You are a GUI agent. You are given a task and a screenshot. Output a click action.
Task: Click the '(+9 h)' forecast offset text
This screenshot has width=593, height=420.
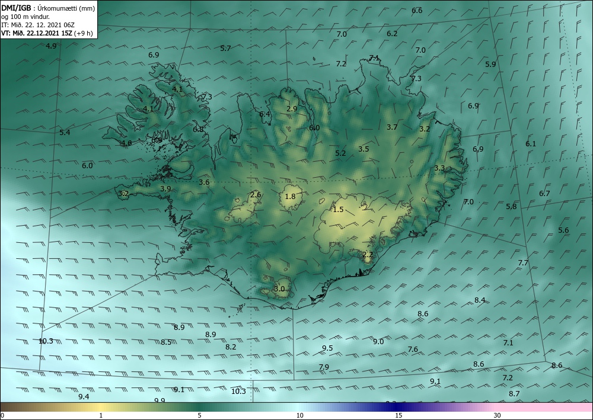83,33
